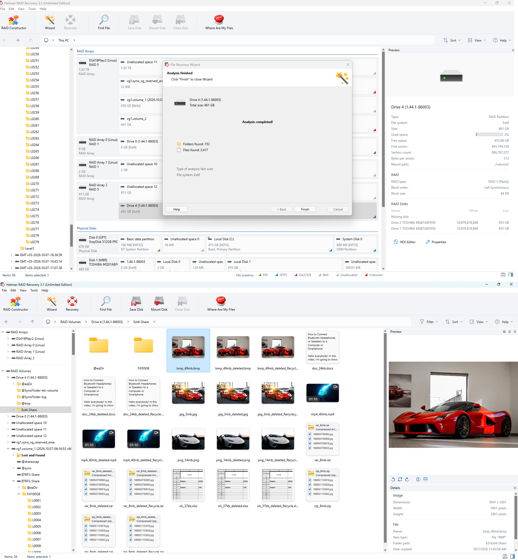Rotate the preview image clockwise
Screen dimensions: 518x560
point(407,480)
